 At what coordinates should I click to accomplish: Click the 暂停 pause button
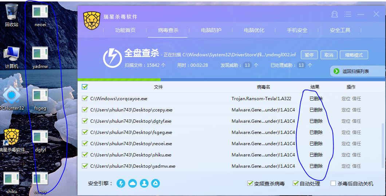click(x=309, y=55)
